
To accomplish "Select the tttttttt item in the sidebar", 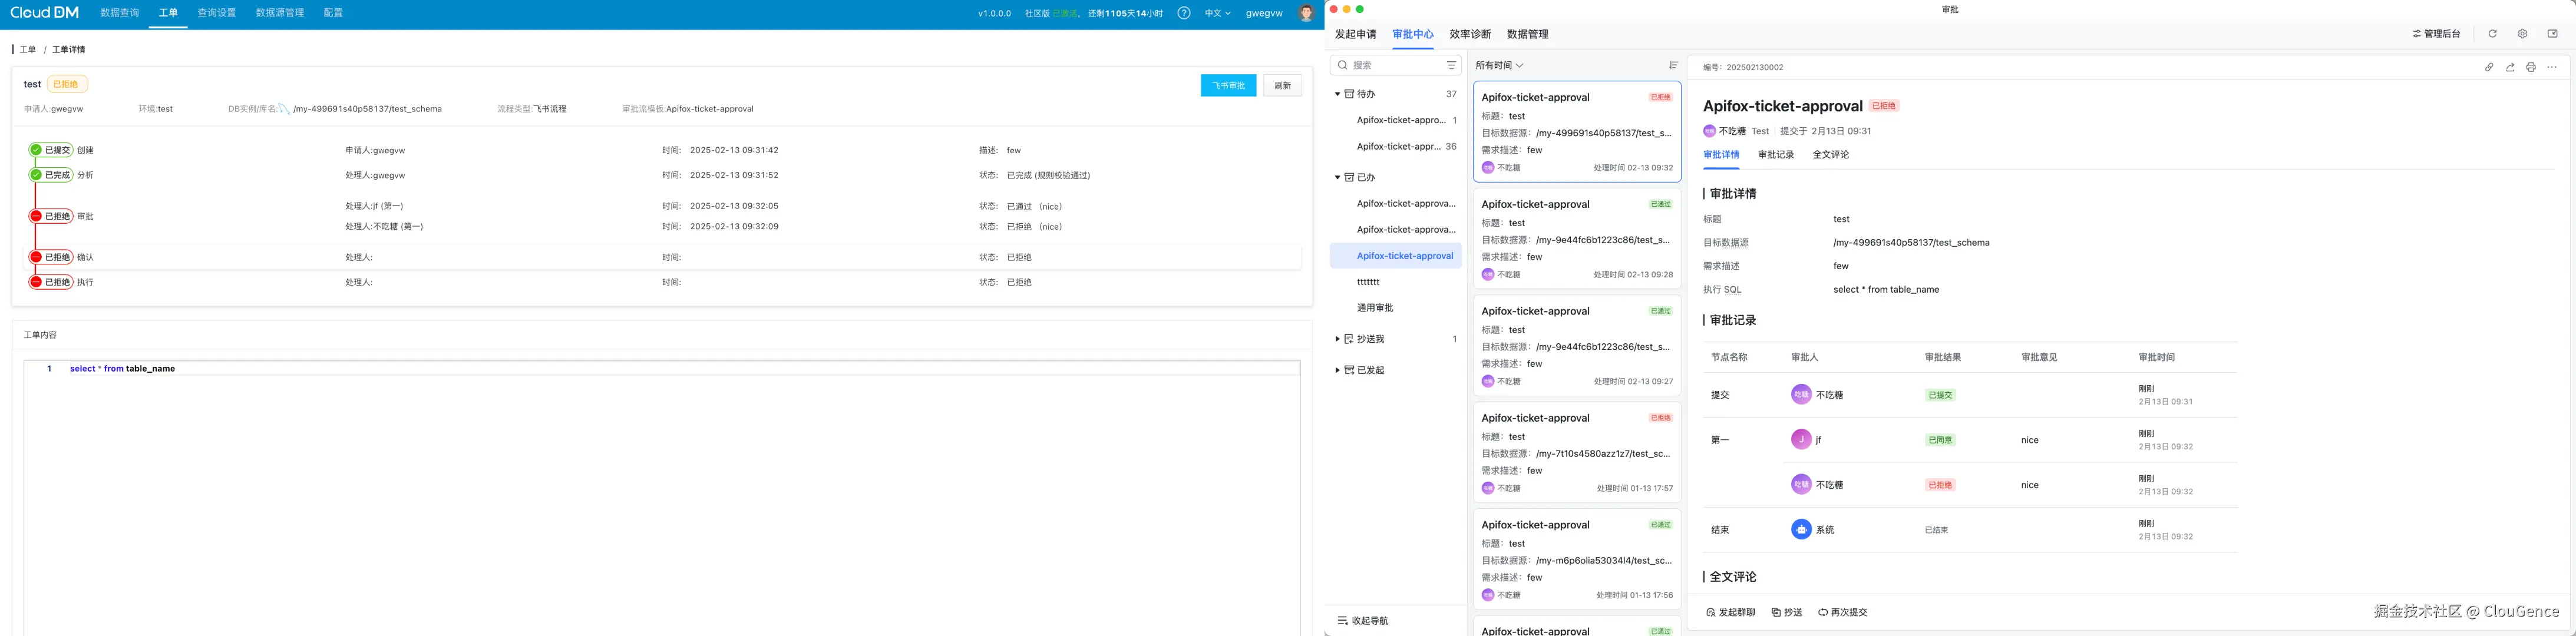I will click(1368, 282).
